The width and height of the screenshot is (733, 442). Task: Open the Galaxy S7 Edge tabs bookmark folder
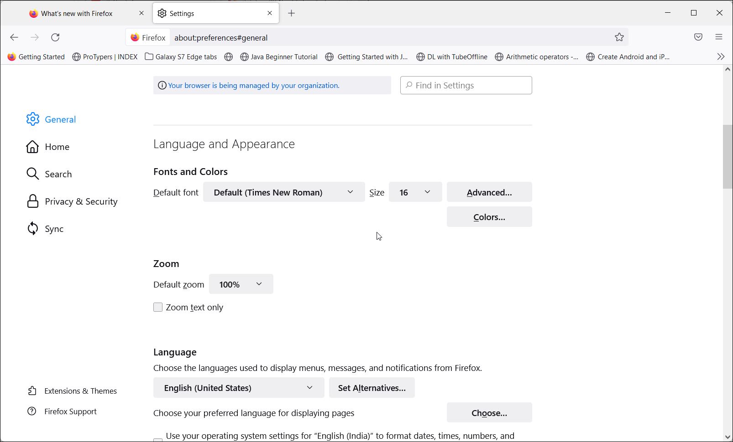pos(181,57)
